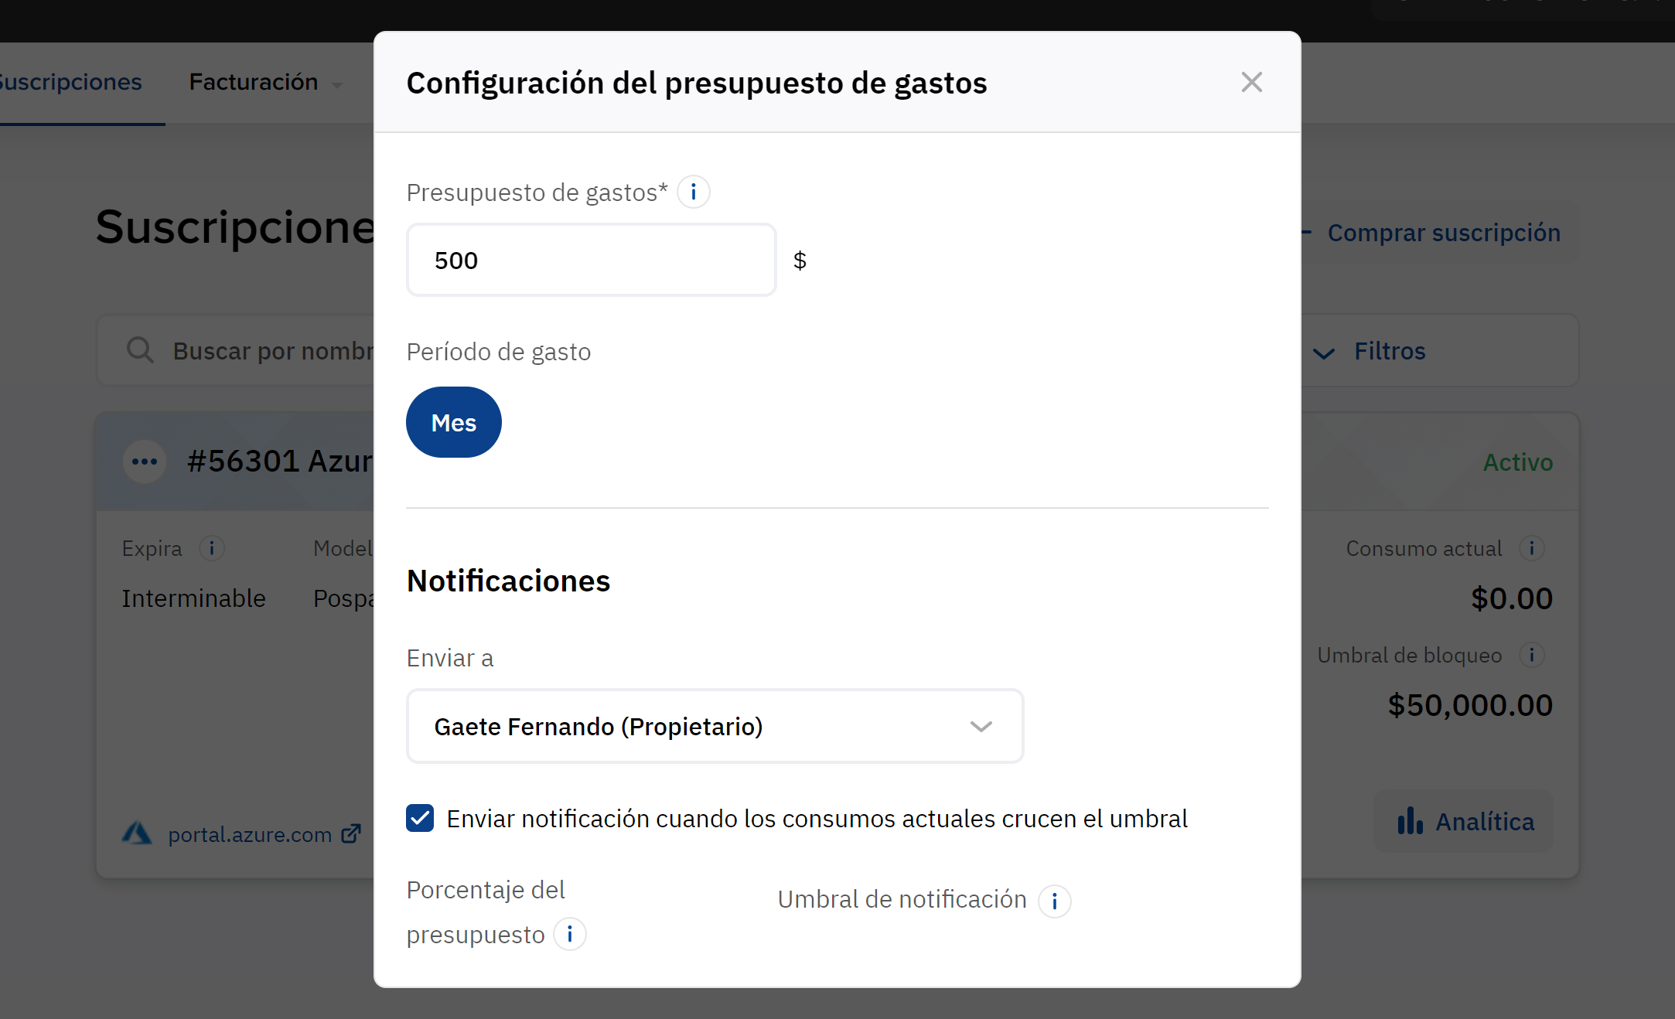Click info icon beside Porcentaje del presupuesto
The image size is (1675, 1019).
pos(570,935)
